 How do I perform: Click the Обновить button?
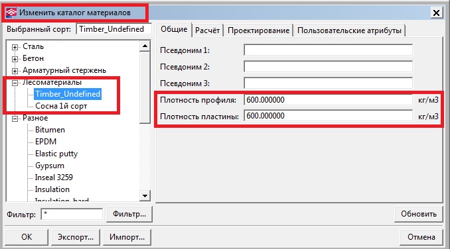click(419, 214)
